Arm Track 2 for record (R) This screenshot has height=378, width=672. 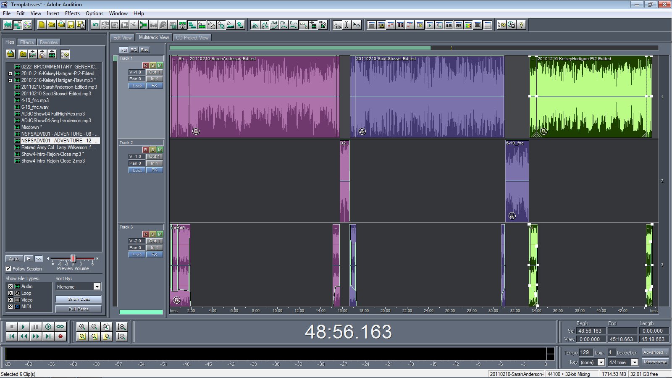point(145,150)
